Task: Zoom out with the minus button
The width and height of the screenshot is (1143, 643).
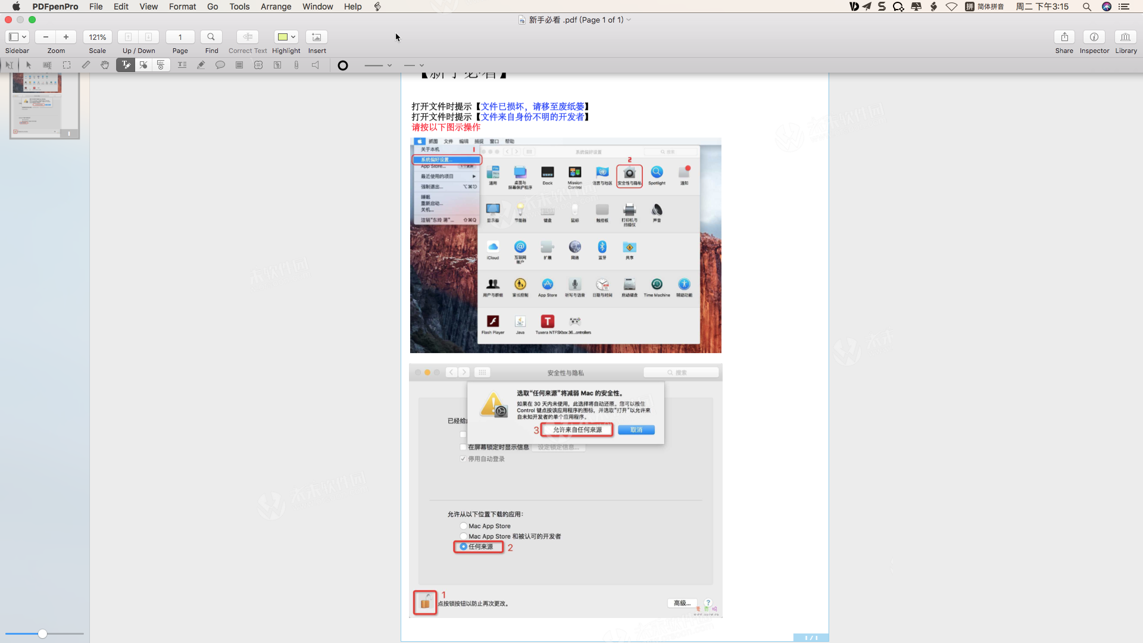Action: [45, 37]
